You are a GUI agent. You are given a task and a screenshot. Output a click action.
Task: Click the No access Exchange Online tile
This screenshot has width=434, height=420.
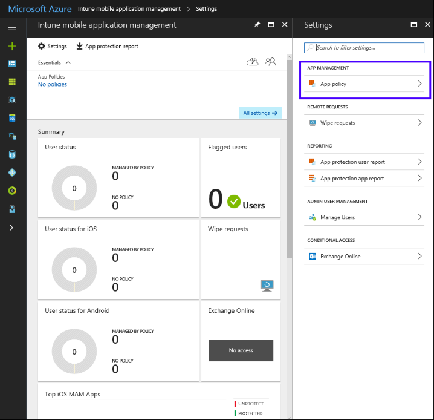(241, 350)
